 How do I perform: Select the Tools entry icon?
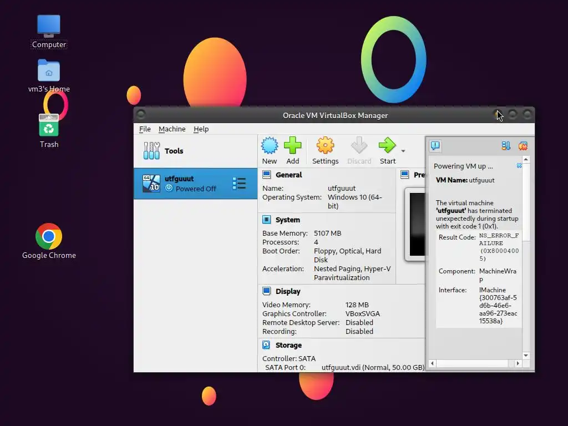coord(151,151)
